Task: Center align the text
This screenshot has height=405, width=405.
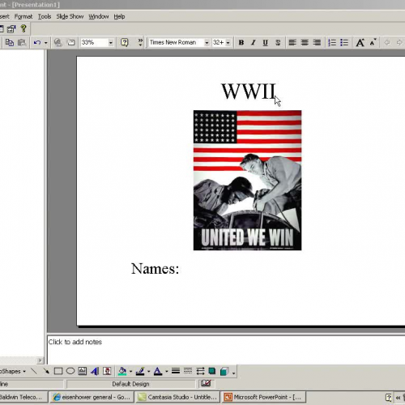Action: (305, 43)
